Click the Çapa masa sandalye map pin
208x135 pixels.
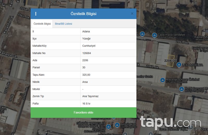coord(154,35)
